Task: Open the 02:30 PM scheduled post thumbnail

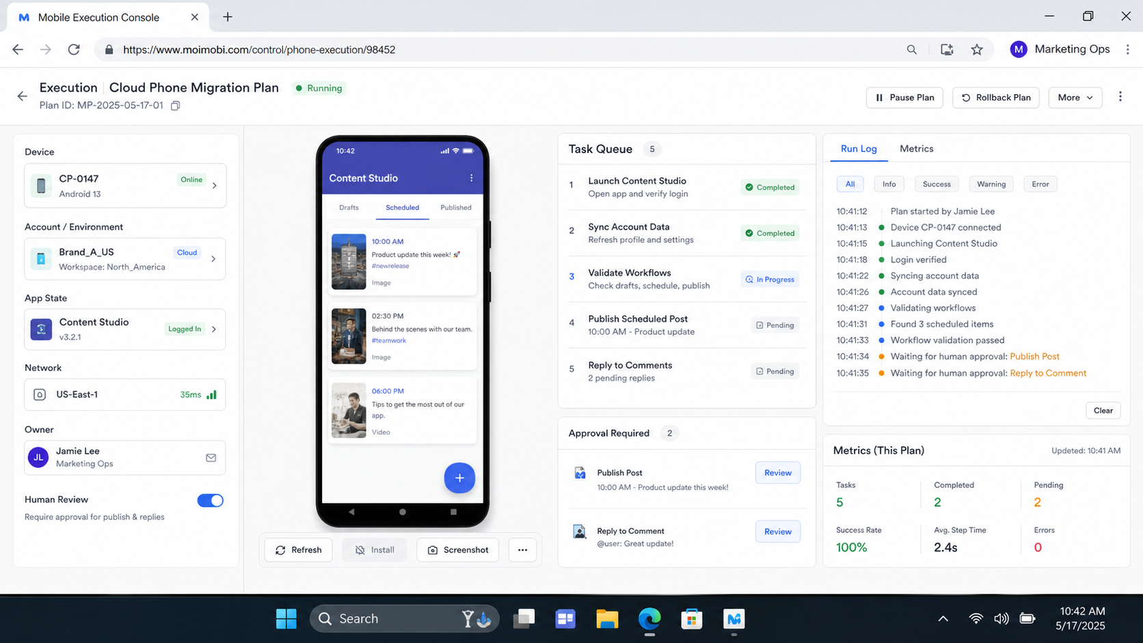Action: click(x=349, y=336)
